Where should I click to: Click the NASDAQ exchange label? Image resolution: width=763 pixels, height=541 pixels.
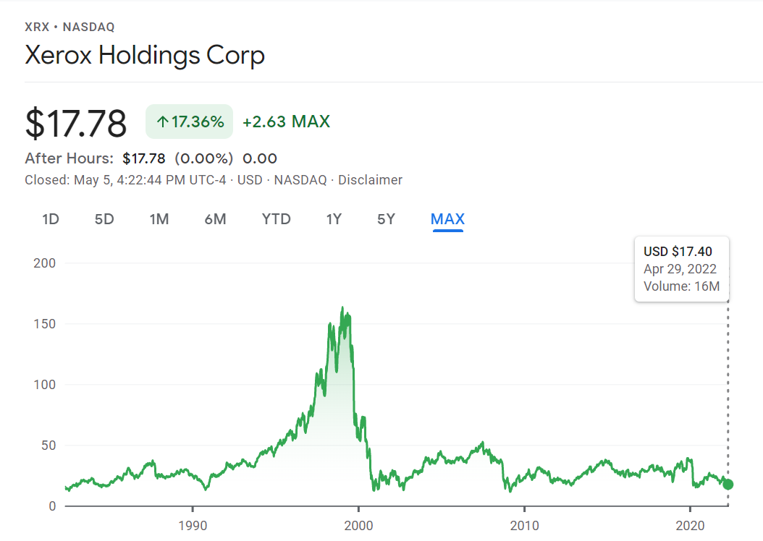point(90,27)
